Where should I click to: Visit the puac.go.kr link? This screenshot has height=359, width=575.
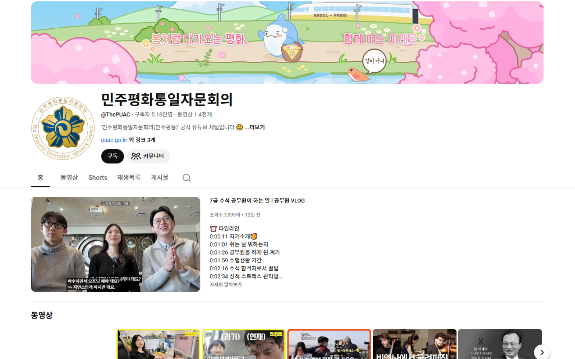tap(114, 140)
